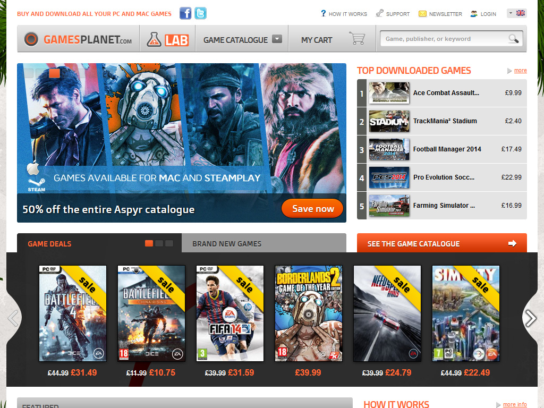544x408 pixels.
Task: Open the Newsletter text link
Action: pyautogui.click(x=446, y=14)
